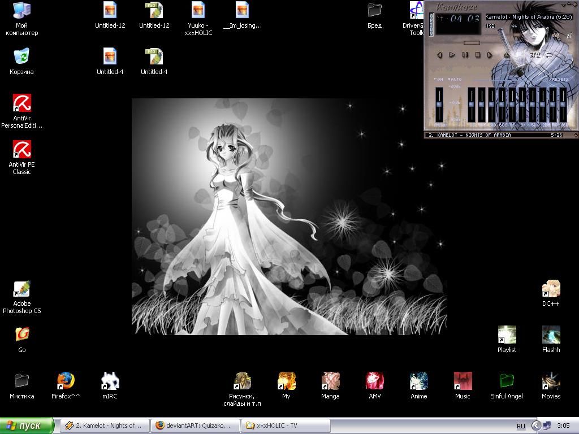Screen dimensions: 579x434
Task: Click the network tray icon beside clock
Action: click(547, 426)
